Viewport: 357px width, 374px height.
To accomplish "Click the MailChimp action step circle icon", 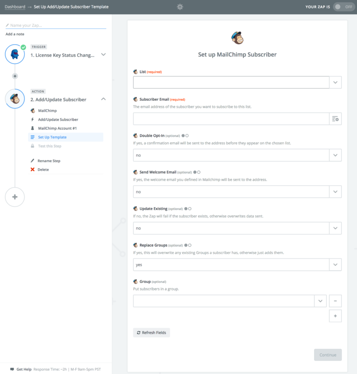I will coord(15,99).
